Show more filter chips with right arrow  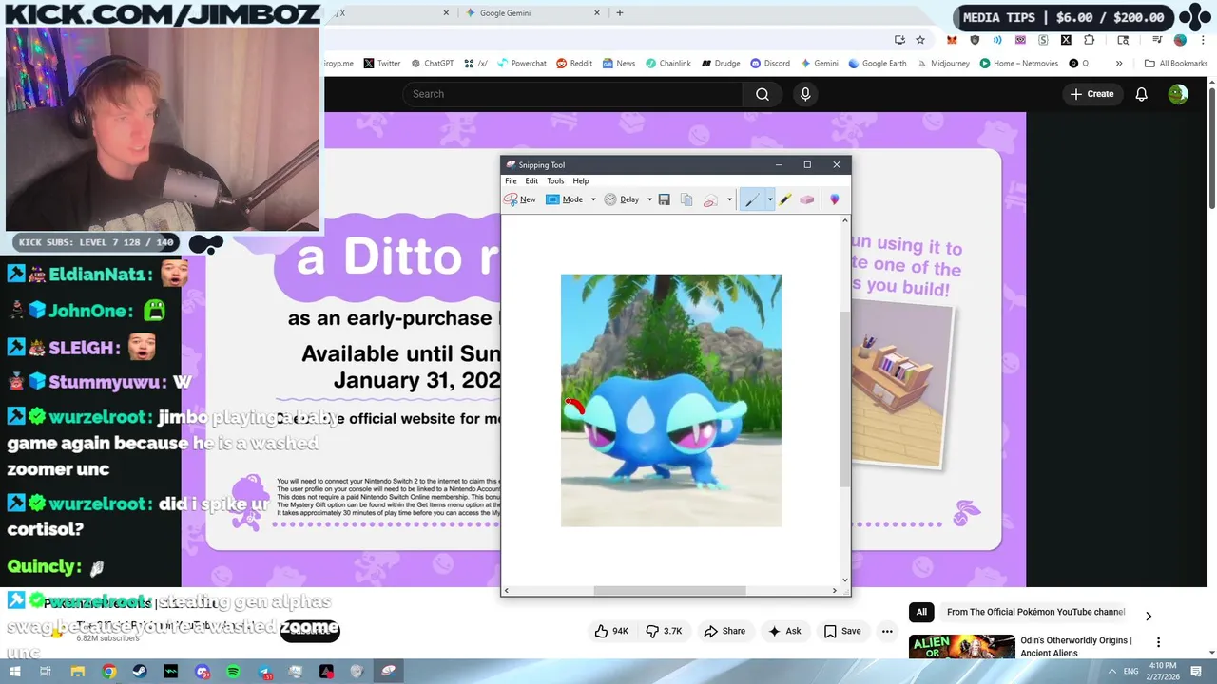pyautogui.click(x=1149, y=616)
